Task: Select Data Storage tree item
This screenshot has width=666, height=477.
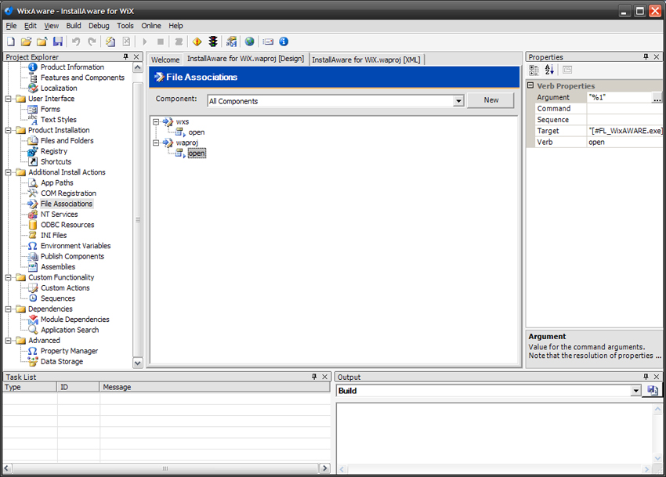Action: [x=62, y=361]
